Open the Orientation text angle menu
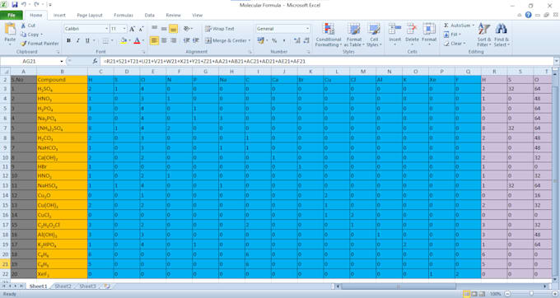 pyautogui.click(x=188, y=29)
